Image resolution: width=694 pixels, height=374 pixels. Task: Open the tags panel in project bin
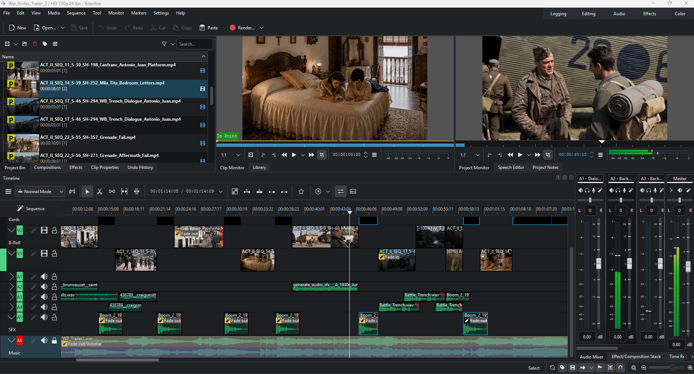click(45, 44)
